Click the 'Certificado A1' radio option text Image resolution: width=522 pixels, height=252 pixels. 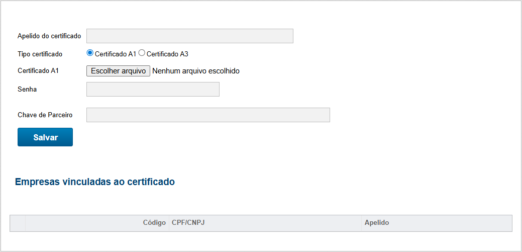[116, 54]
